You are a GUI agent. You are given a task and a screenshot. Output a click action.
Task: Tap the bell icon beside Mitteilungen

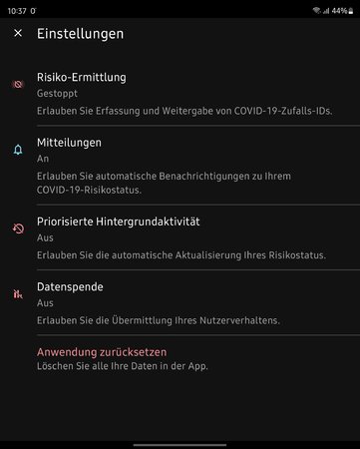click(18, 150)
